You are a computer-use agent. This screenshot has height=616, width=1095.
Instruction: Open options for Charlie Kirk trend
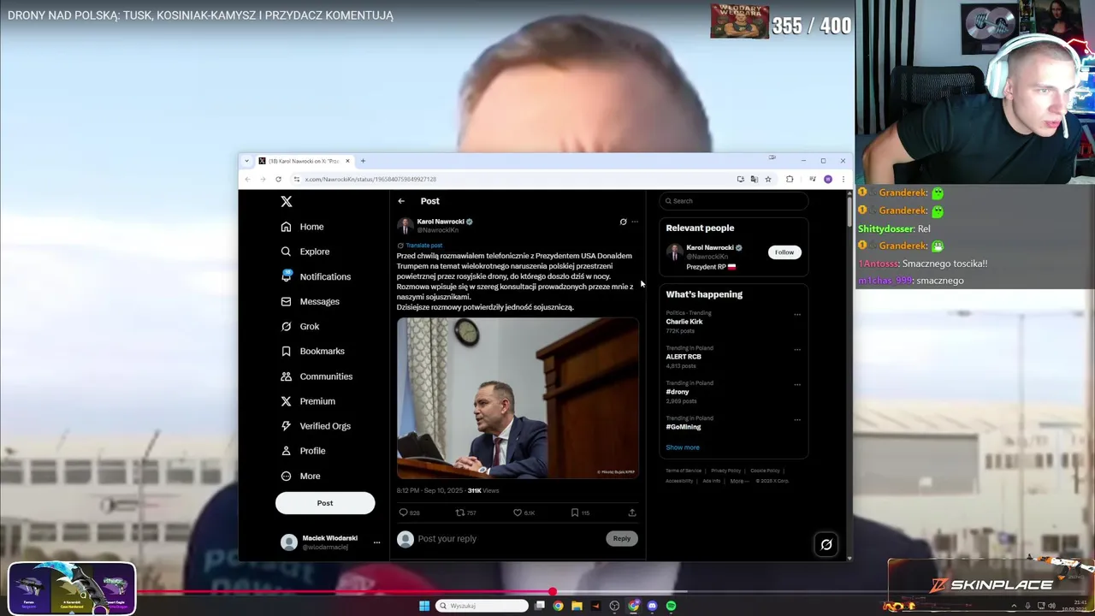[797, 314]
